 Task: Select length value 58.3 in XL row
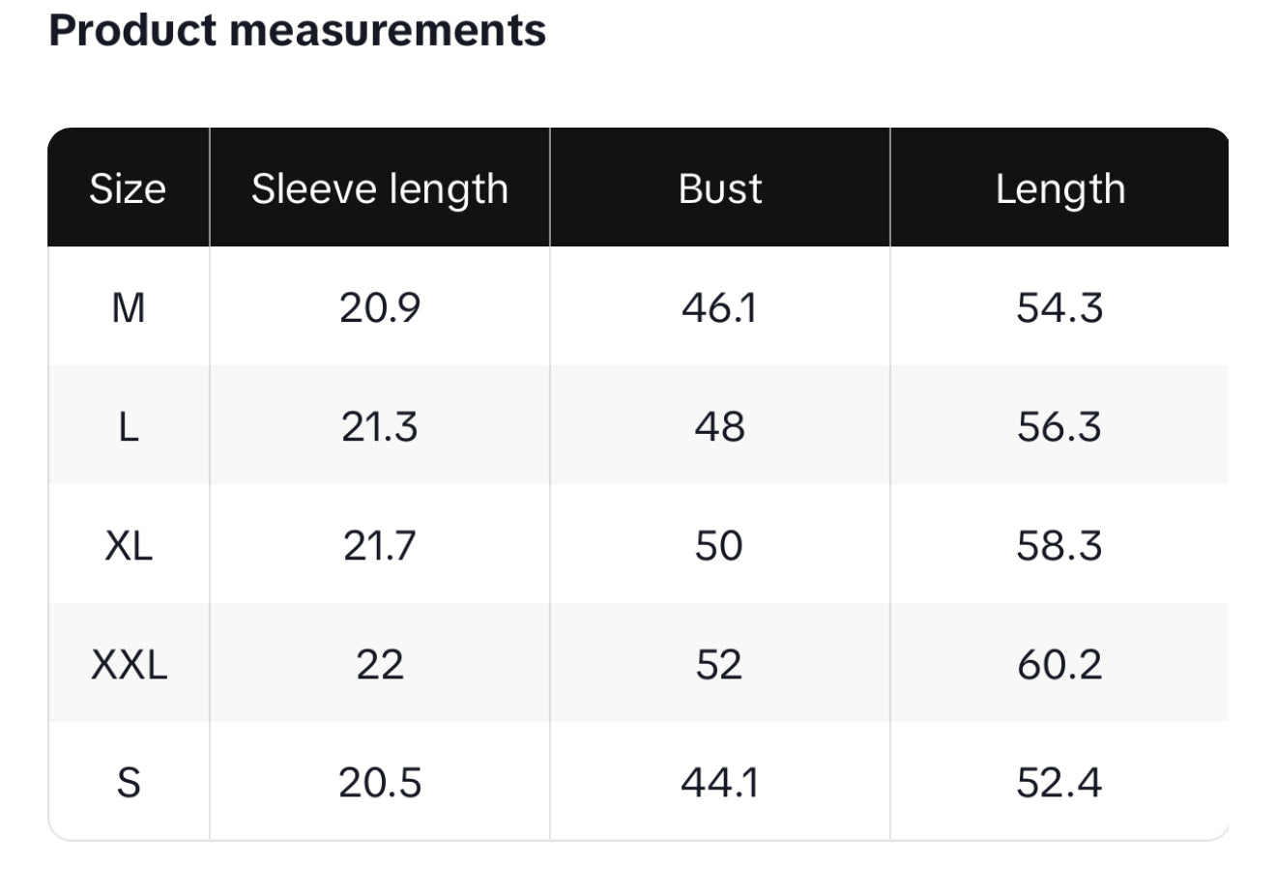point(1059,546)
